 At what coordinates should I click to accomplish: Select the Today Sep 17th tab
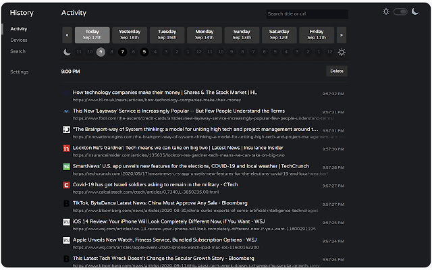[92, 35]
